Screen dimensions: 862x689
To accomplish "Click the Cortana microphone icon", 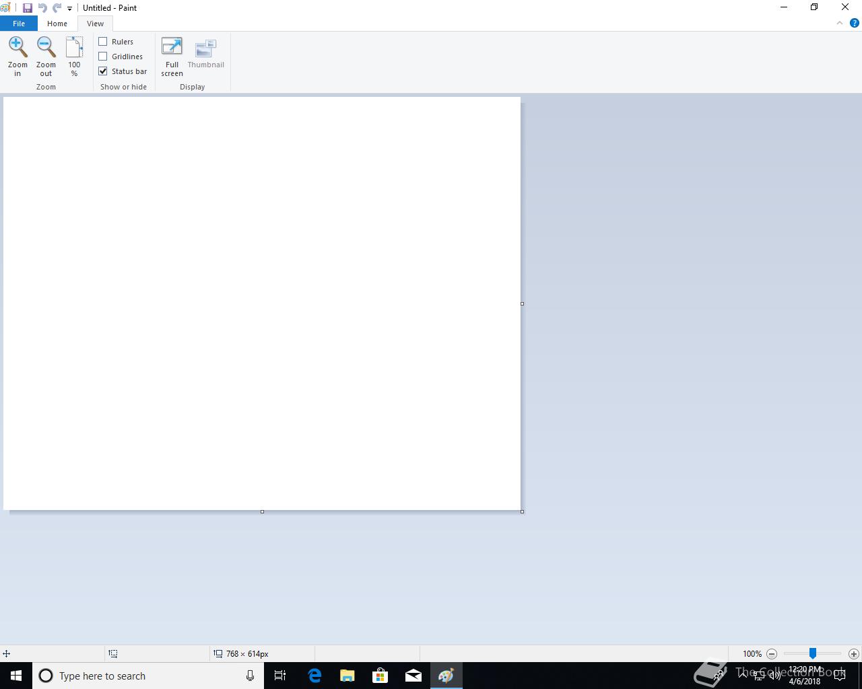I will tap(250, 676).
